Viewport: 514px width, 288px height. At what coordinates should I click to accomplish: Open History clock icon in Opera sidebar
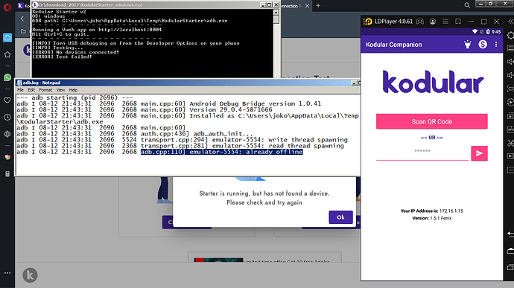7,117
